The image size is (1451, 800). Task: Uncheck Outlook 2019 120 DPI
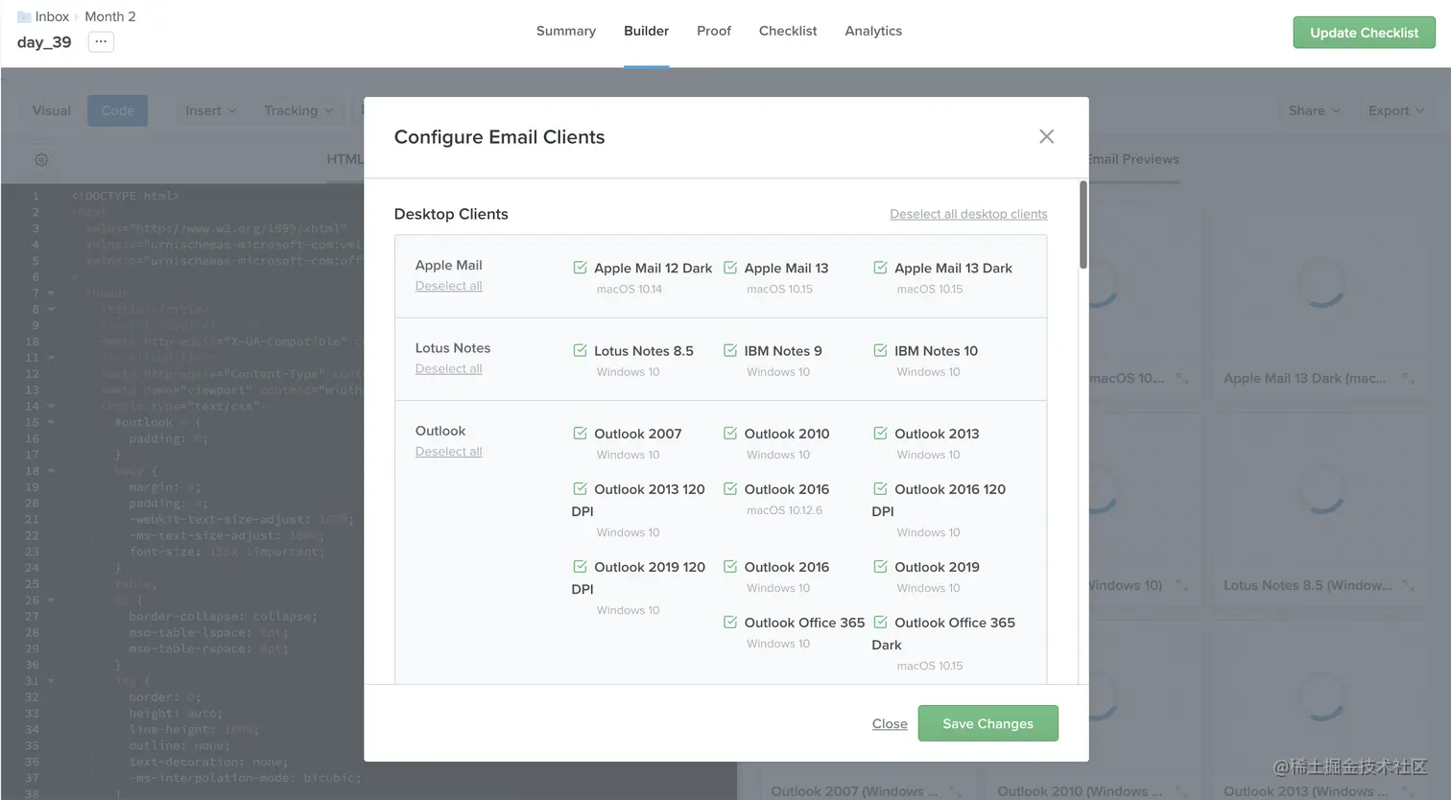[x=580, y=566]
